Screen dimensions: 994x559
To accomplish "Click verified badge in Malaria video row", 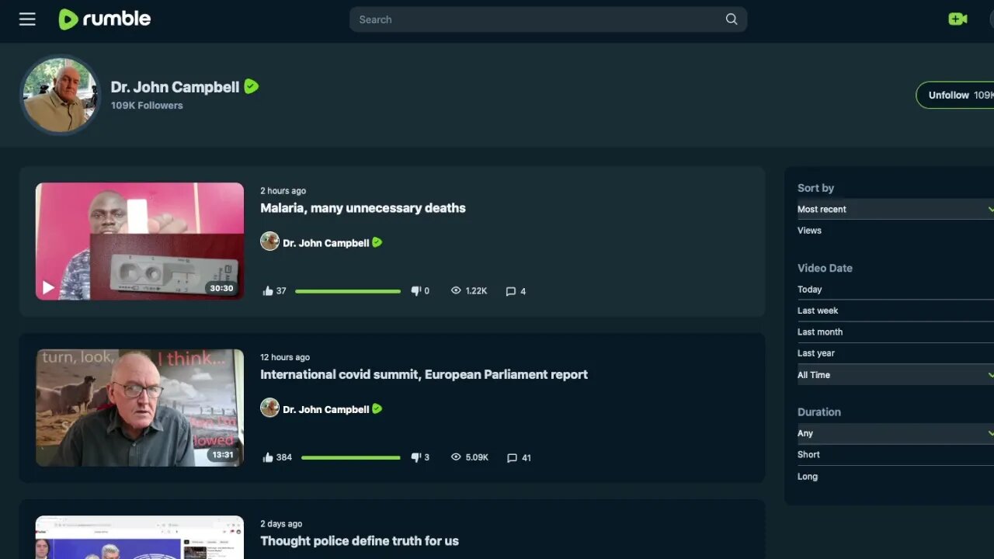I will [377, 242].
